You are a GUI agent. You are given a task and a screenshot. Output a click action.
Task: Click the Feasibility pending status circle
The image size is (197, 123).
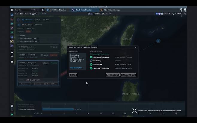click(x=91, y=61)
